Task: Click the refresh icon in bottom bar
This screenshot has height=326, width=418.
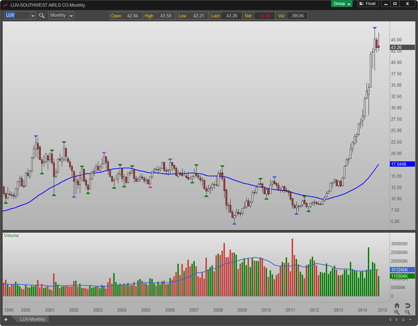Action: (x=403, y=320)
